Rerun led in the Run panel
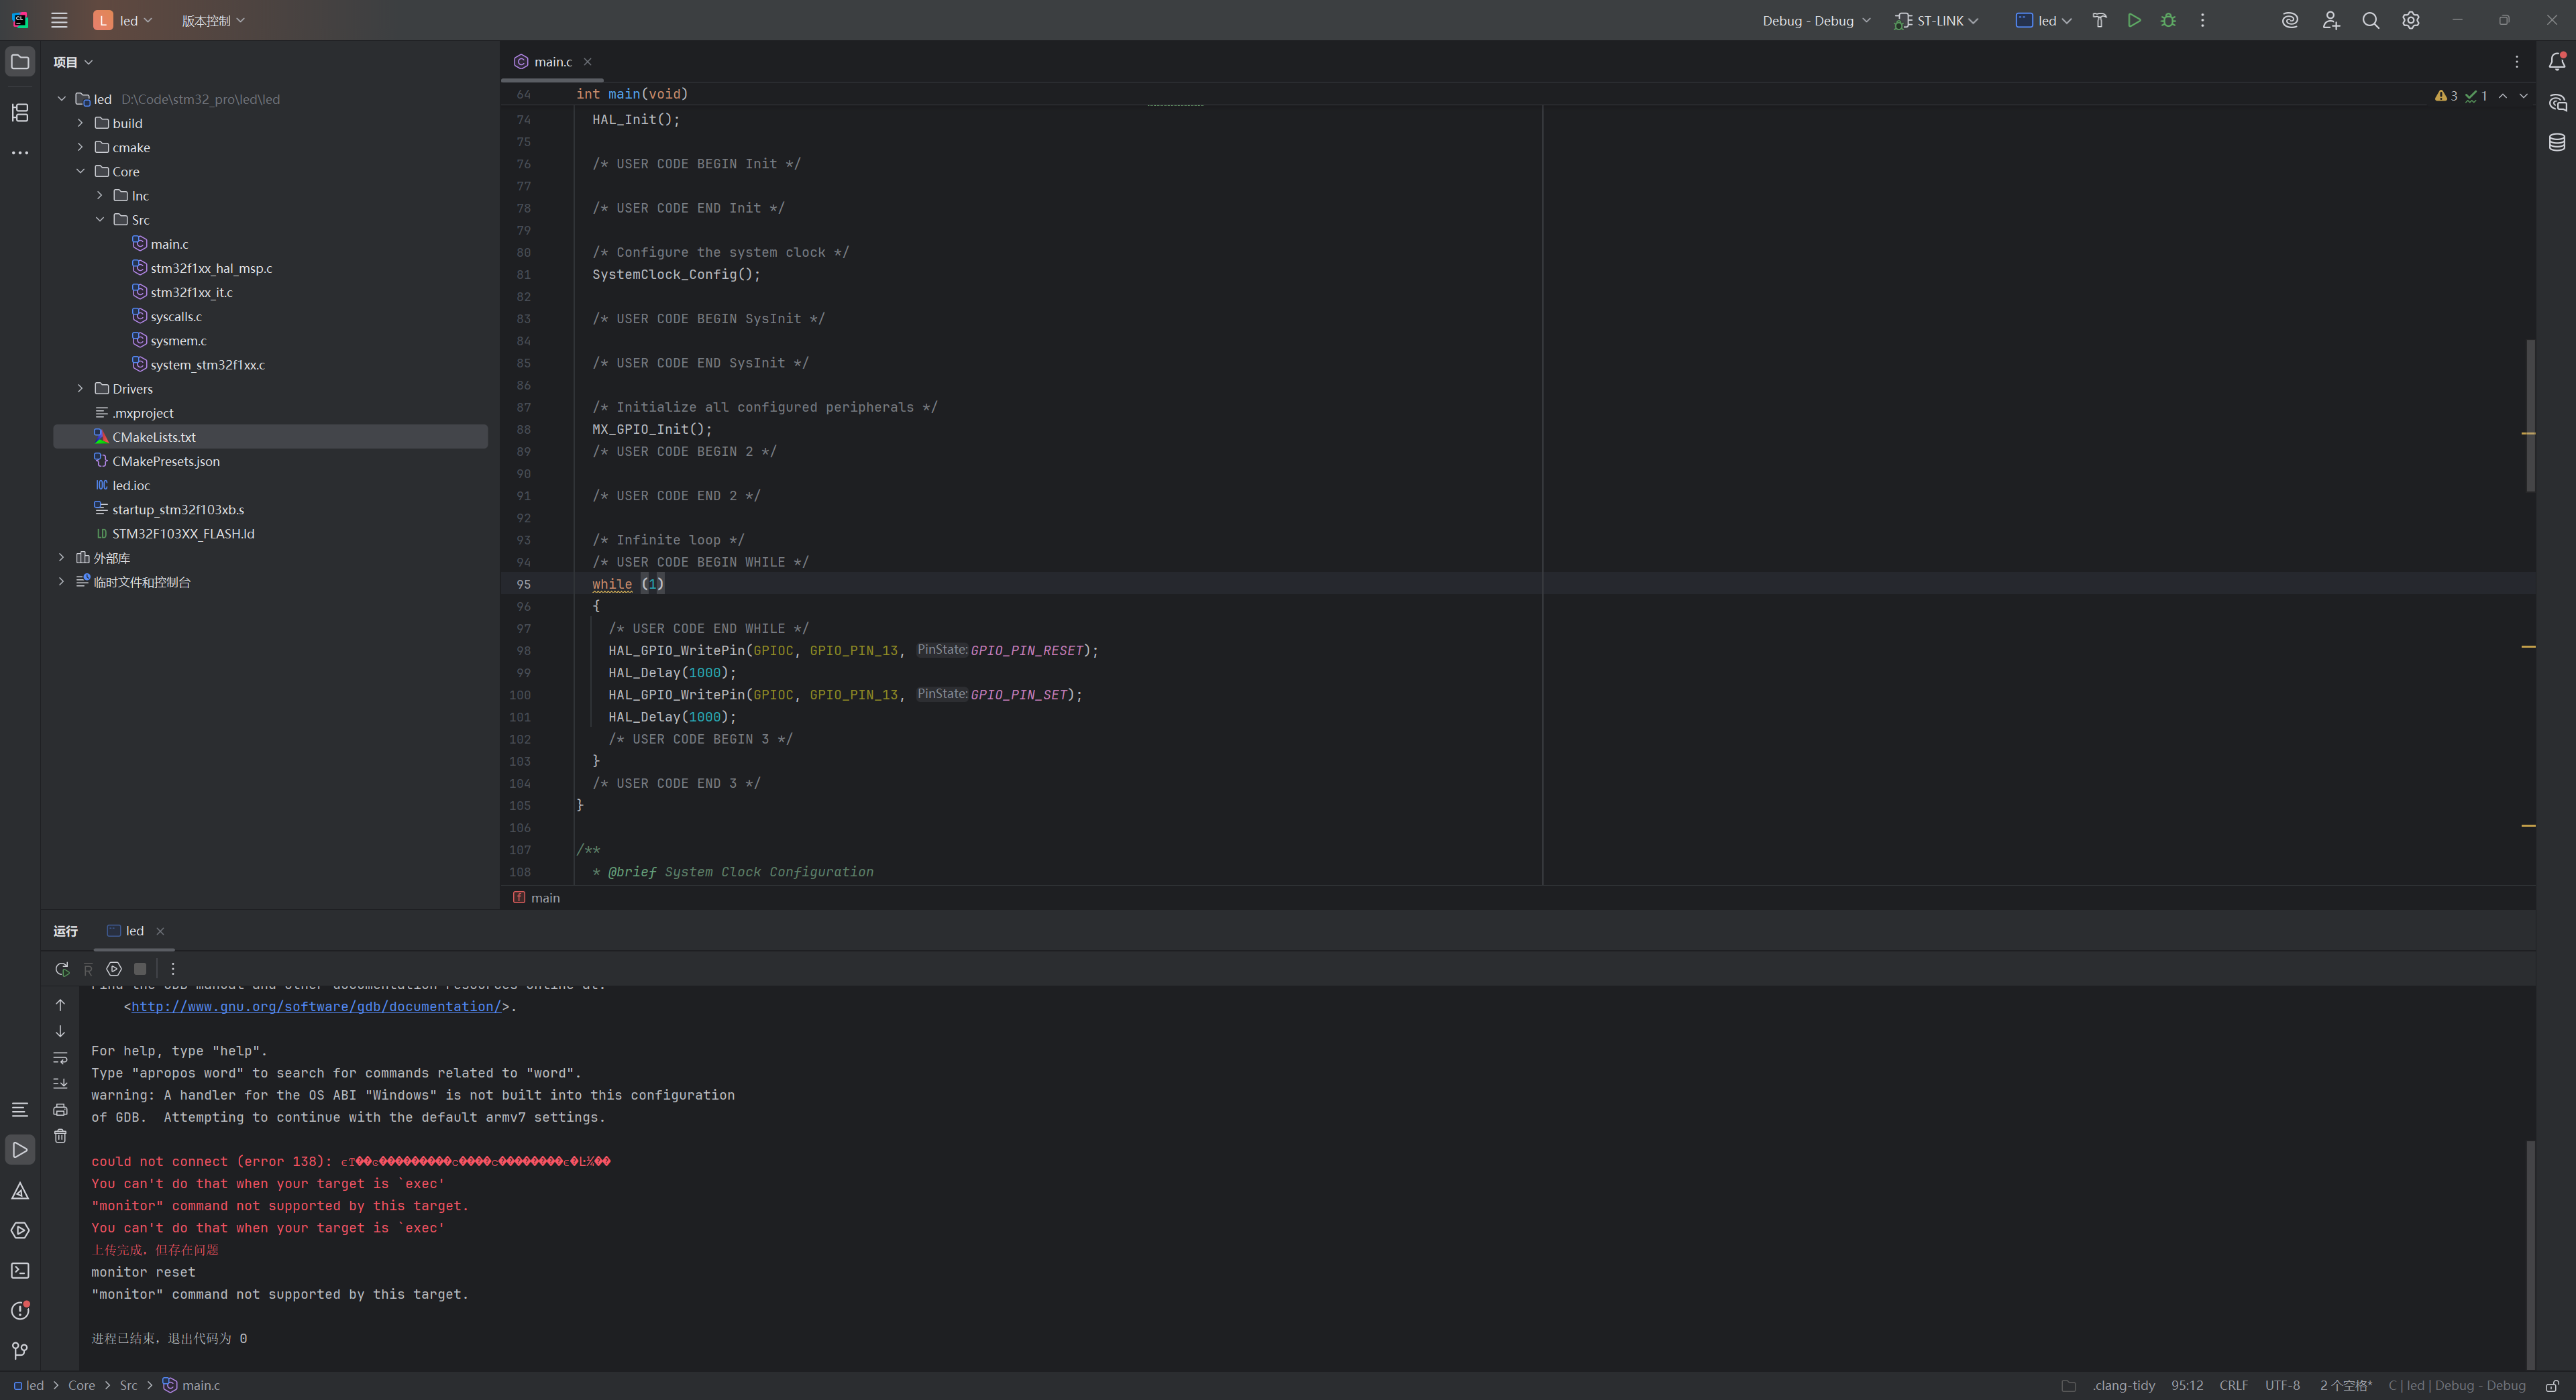 [x=62, y=968]
